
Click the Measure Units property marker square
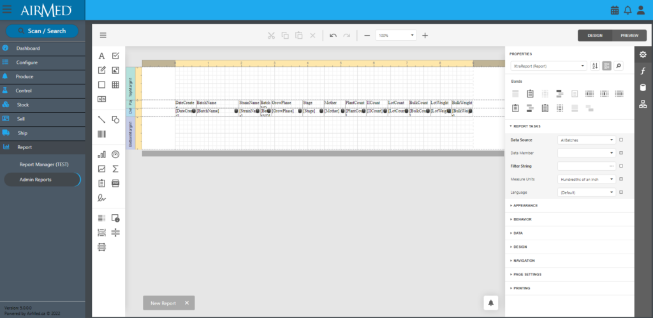(x=621, y=179)
